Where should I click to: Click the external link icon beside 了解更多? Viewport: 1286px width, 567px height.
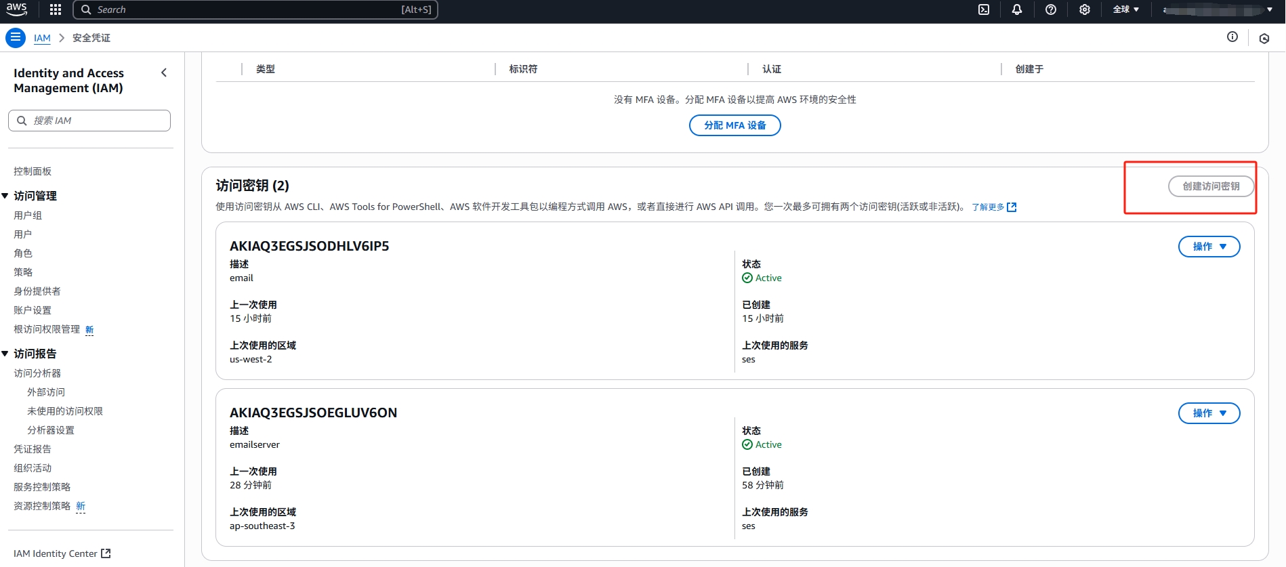pos(1012,207)
